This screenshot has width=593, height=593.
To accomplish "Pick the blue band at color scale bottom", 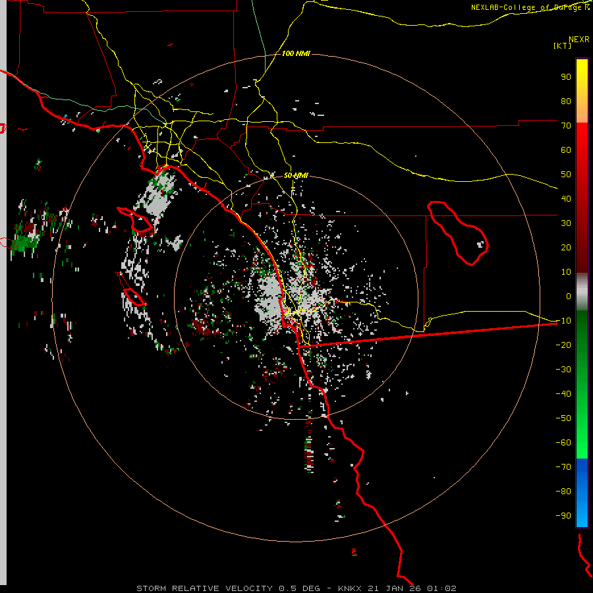I will click(582, 492).
